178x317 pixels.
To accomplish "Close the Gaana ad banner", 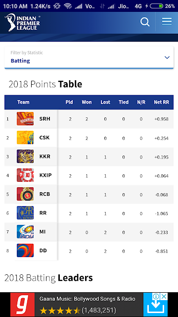I will point(165,296).
